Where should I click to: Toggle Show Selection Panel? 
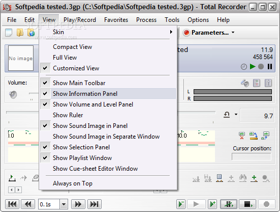coord(108,147)
